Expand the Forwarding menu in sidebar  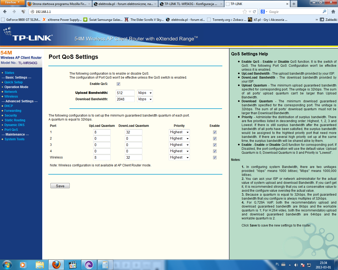point(13,111)
